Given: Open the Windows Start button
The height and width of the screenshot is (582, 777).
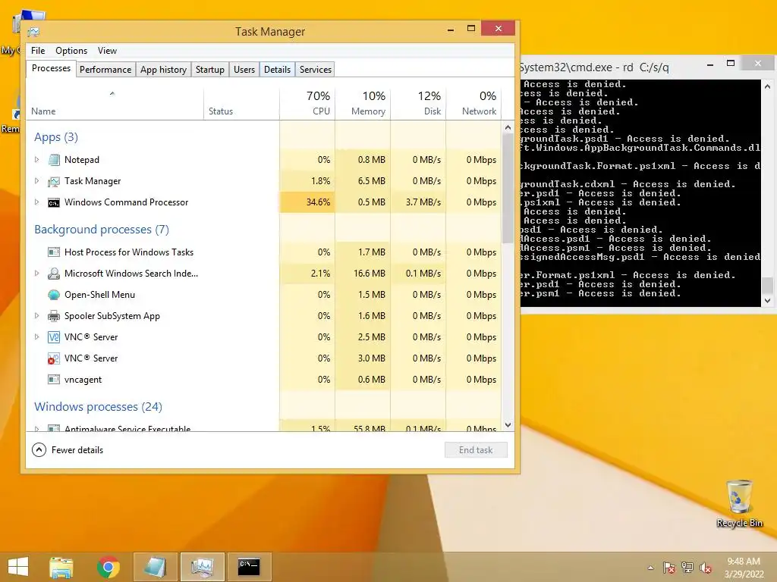Looking at the screenshot, I should (x=18, y=567).
